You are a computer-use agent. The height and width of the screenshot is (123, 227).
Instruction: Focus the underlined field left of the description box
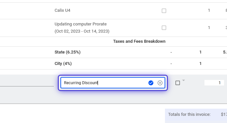[x=27, y=83]
